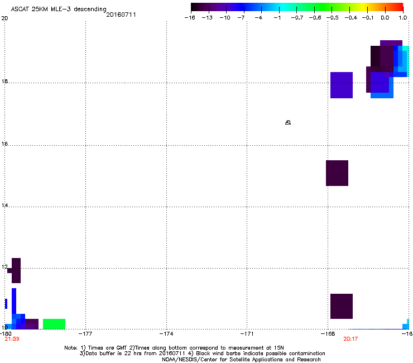This screenshot has width=413, height=363.
Task: Click the dark data block near 11N right of -168
Action: (x=342, y=307)
